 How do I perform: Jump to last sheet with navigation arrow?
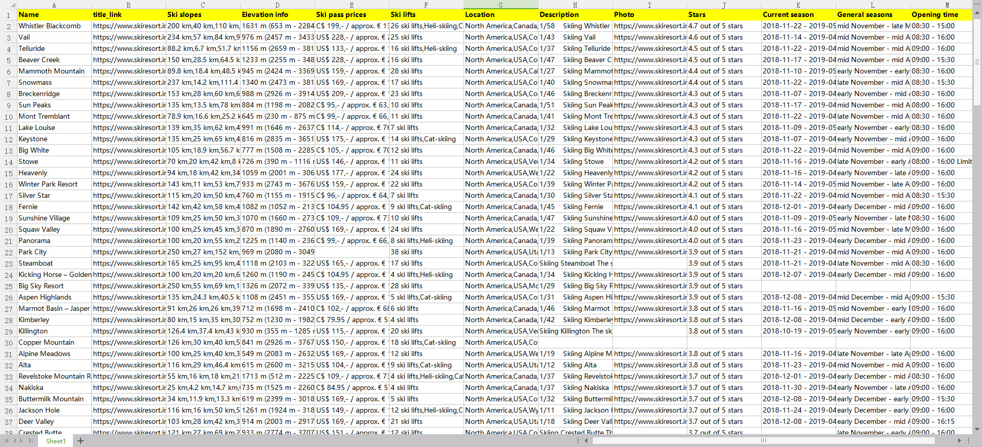(30, 441)
